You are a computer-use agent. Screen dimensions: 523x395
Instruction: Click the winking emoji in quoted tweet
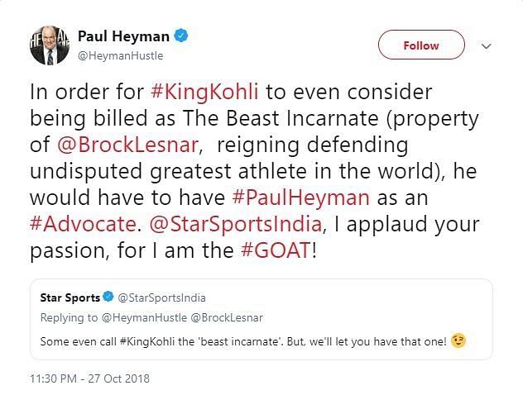pyautogui.click(x=458, y=340)
